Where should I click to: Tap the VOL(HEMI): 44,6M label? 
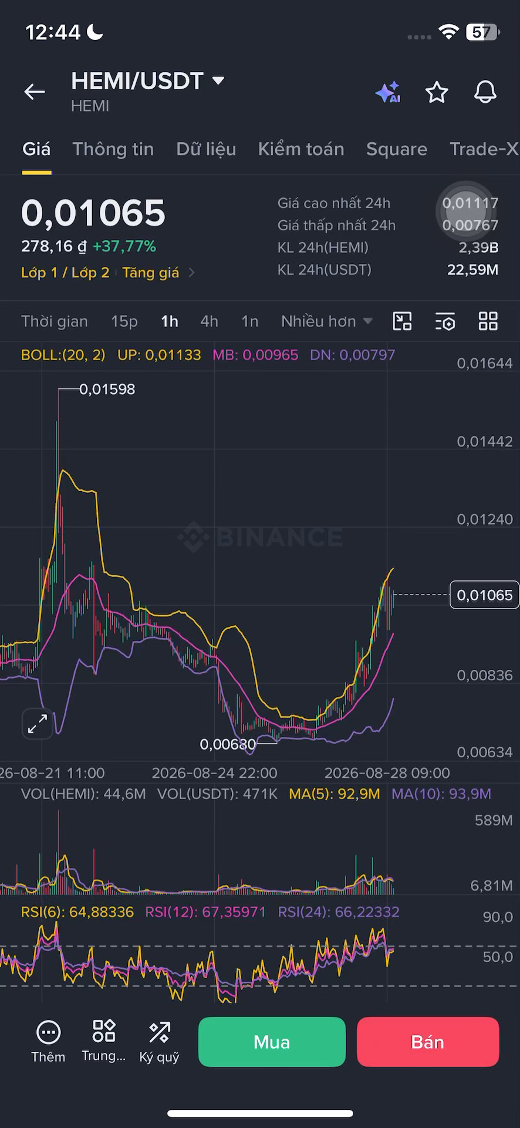coord(83,794)
